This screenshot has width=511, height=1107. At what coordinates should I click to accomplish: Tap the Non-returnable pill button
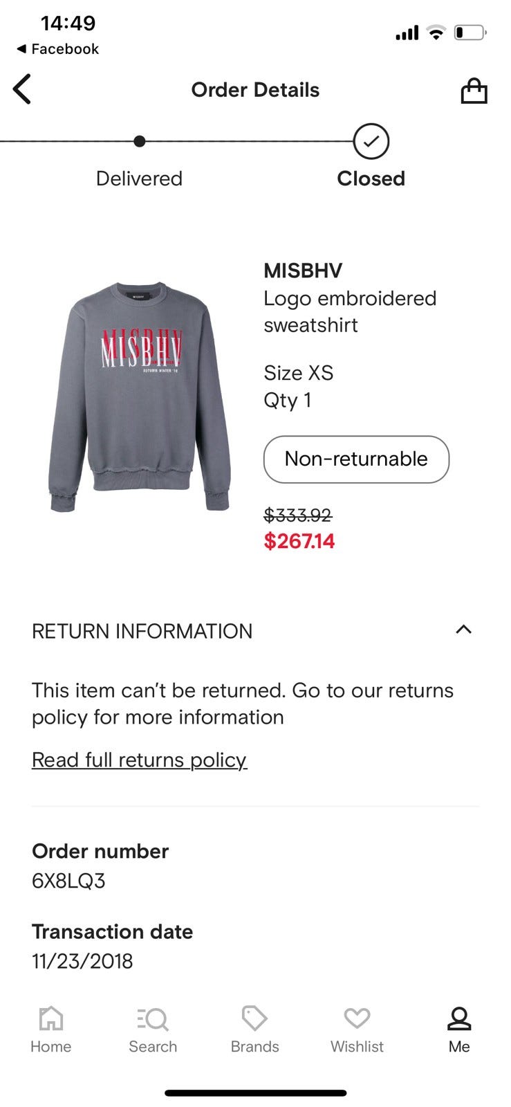(356, 459)
